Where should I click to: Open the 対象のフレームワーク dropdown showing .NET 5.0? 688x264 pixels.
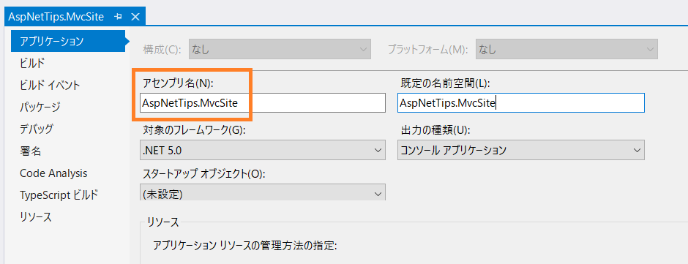(x=262, y=151)
